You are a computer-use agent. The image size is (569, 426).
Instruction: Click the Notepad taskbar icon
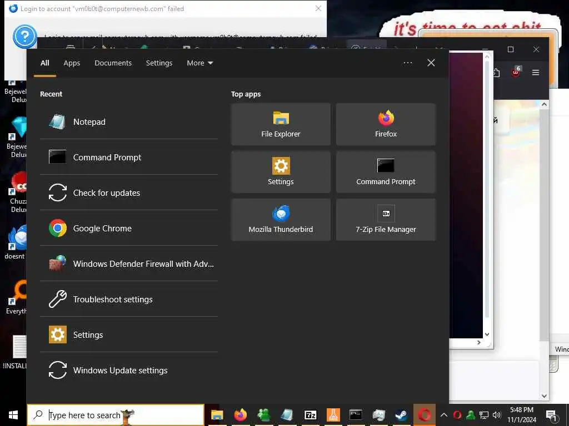coord(287,415)
